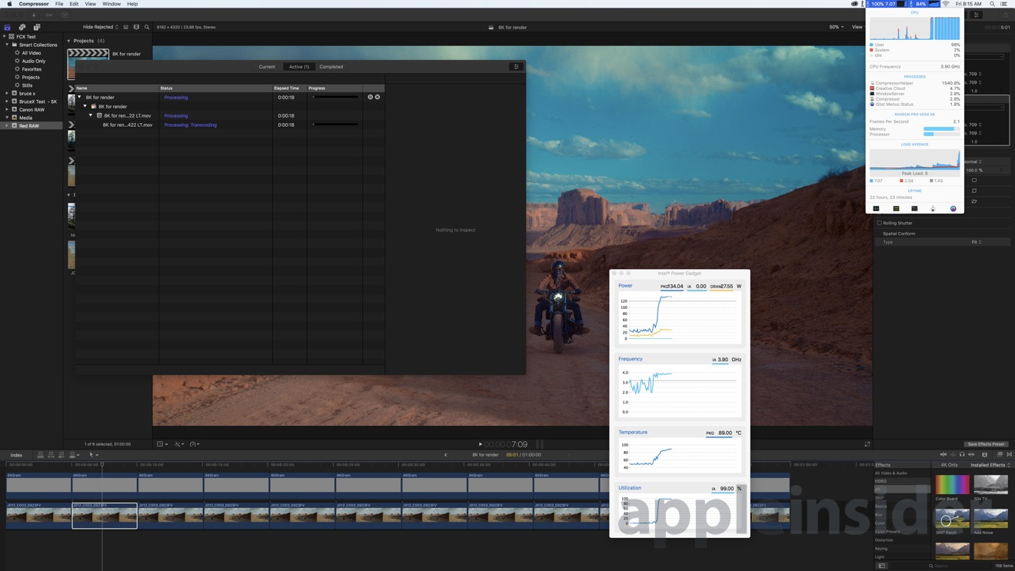Open the 50% zoom dropdown
Image resolution: width=1015 pixels, height=571 pixels.
pyautogui.click(x=836, y=27)
